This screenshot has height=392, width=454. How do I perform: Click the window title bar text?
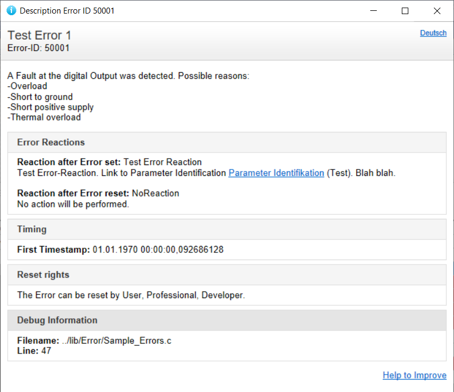(67, 11)
